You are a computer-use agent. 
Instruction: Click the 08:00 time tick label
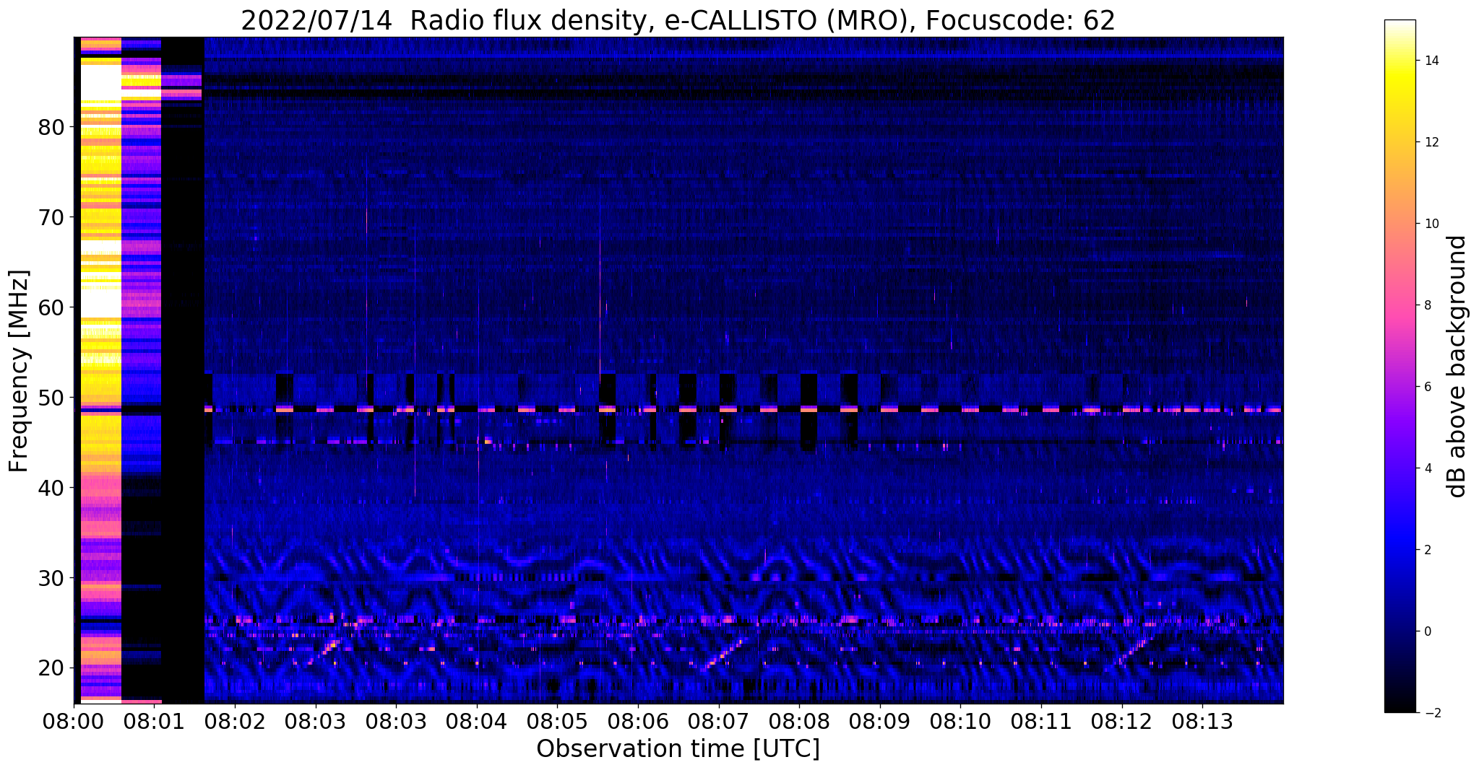click(74, 721)
